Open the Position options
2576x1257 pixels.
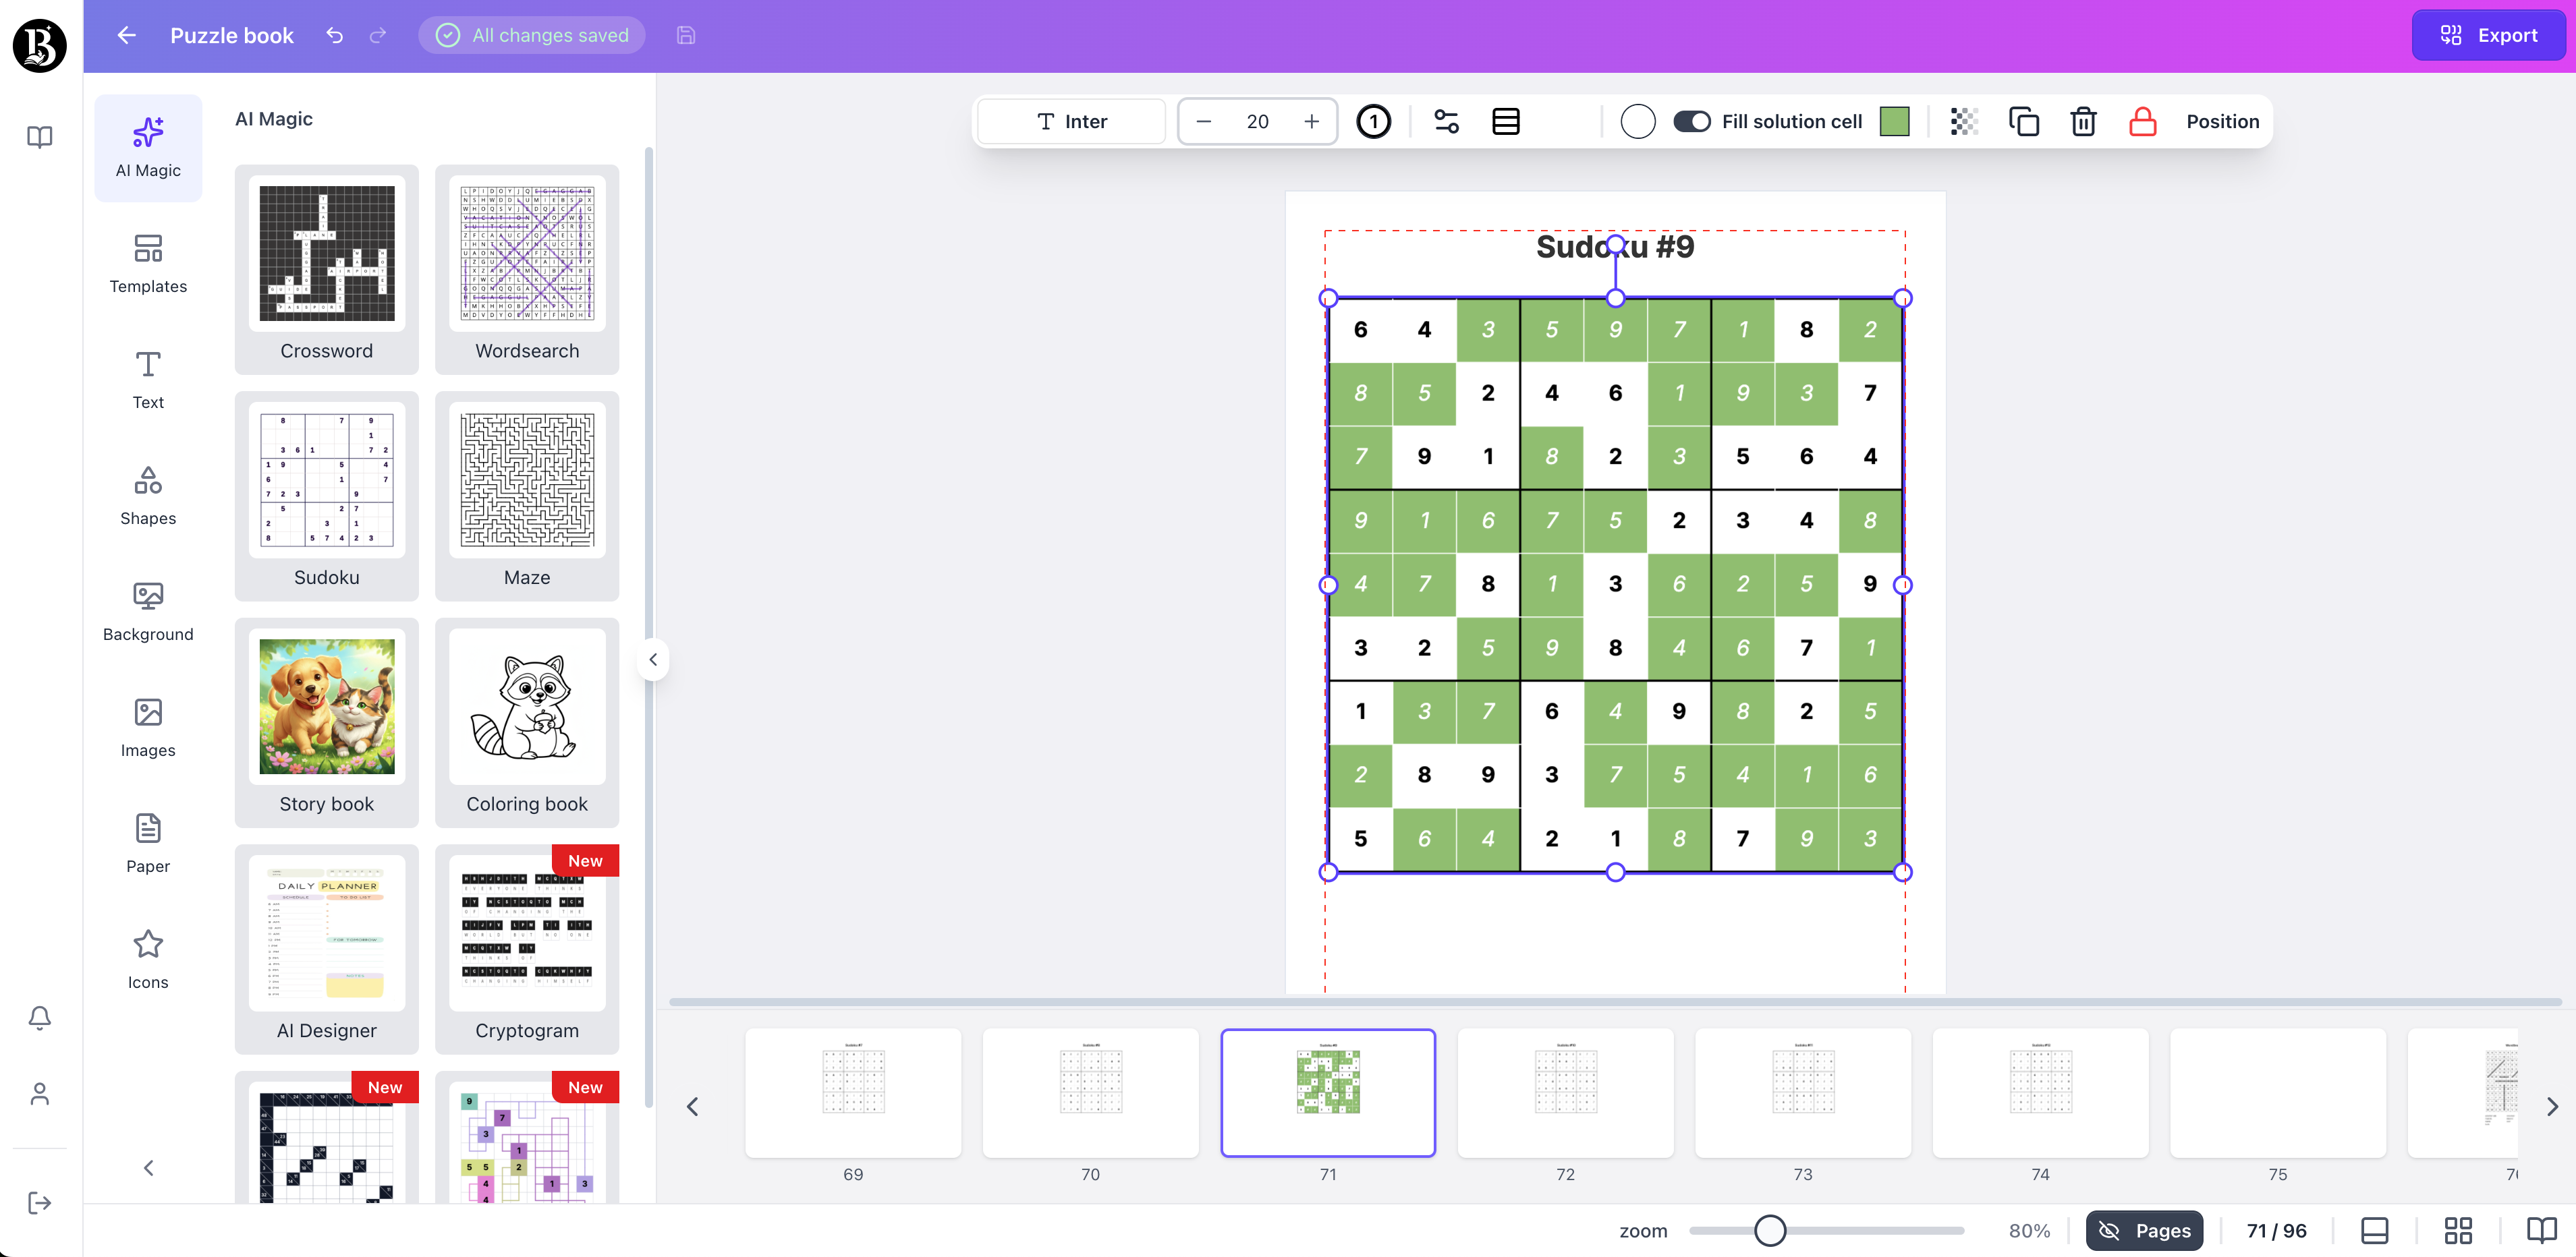click(2223, 121)
